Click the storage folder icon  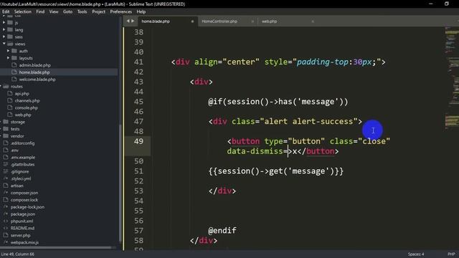6,122
